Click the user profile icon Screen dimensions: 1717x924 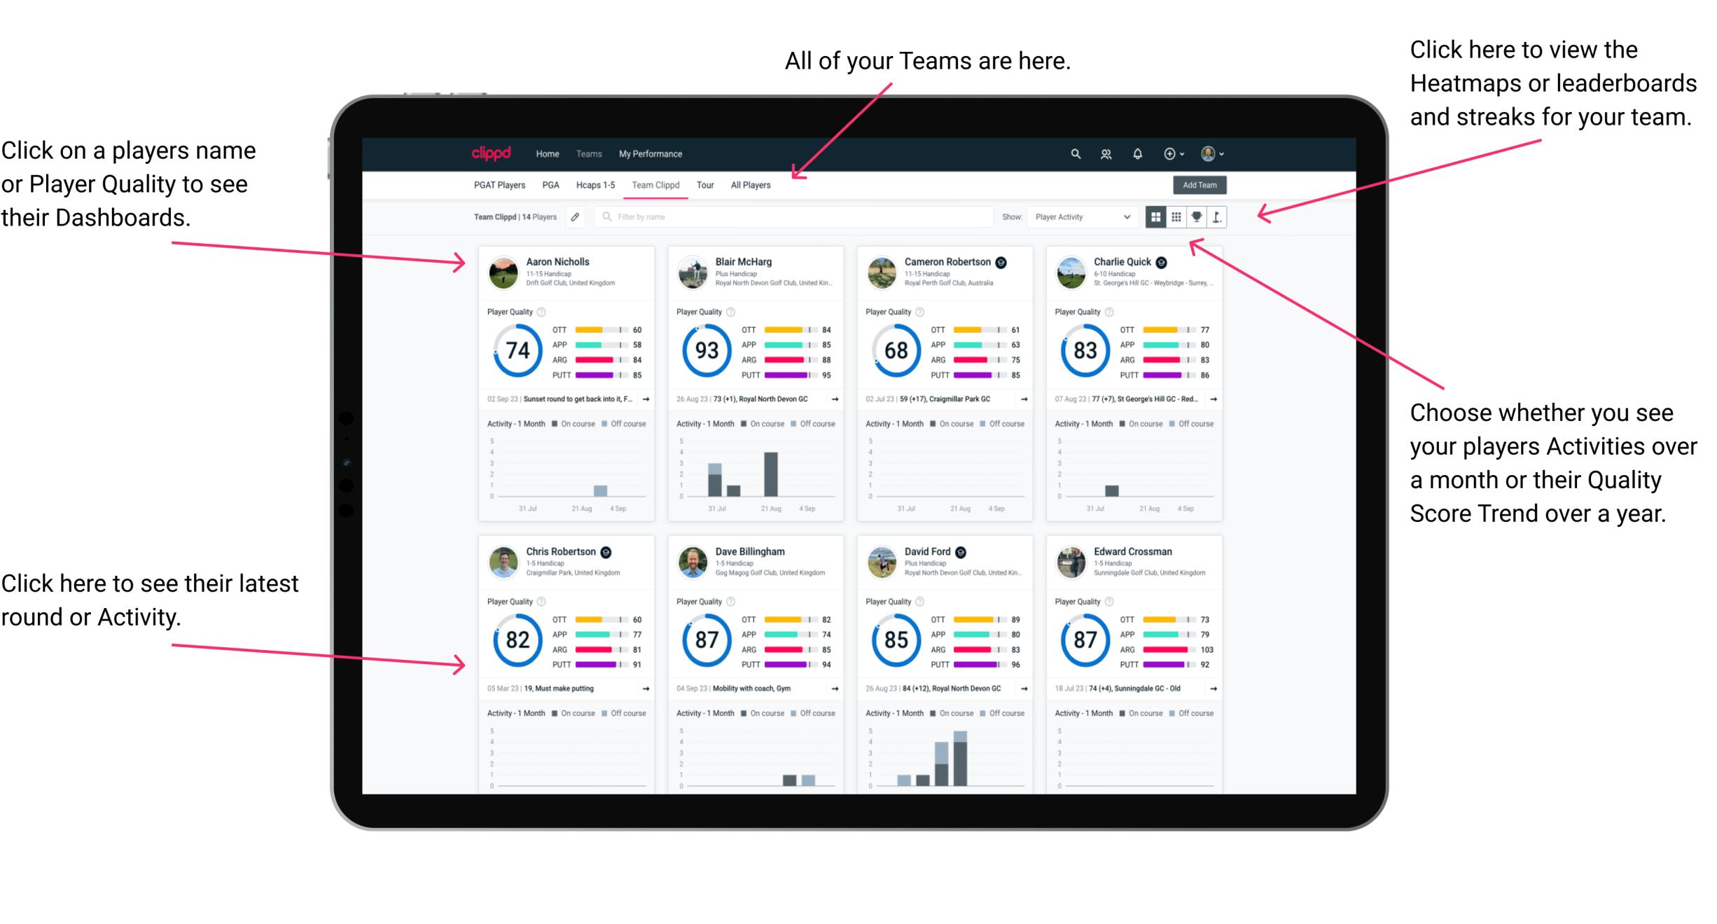(1210, 153)
